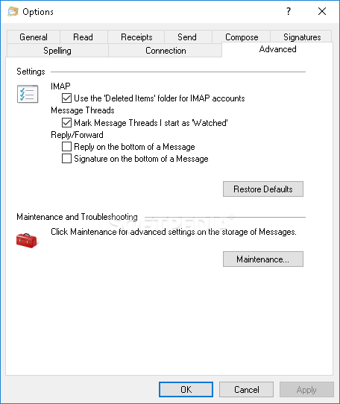Viewport: 340px width, 404px height.
Task: Click the 'Message Threads' section label
Action: coord(83,110)
